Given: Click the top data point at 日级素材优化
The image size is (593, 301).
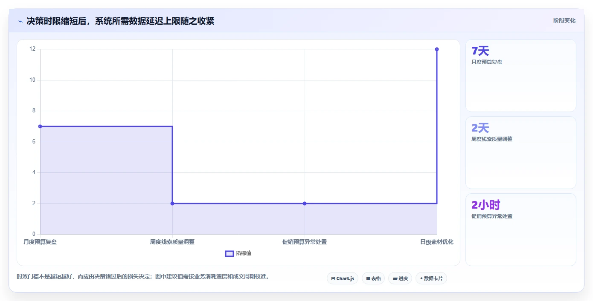Looking at the screenshot, I should pos(437,49).
